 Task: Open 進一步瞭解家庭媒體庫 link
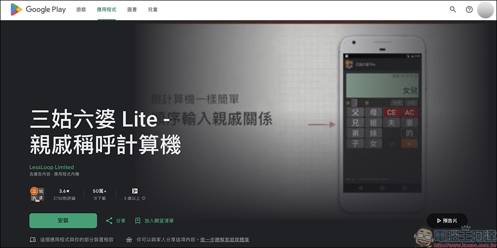tap(225, 240)
